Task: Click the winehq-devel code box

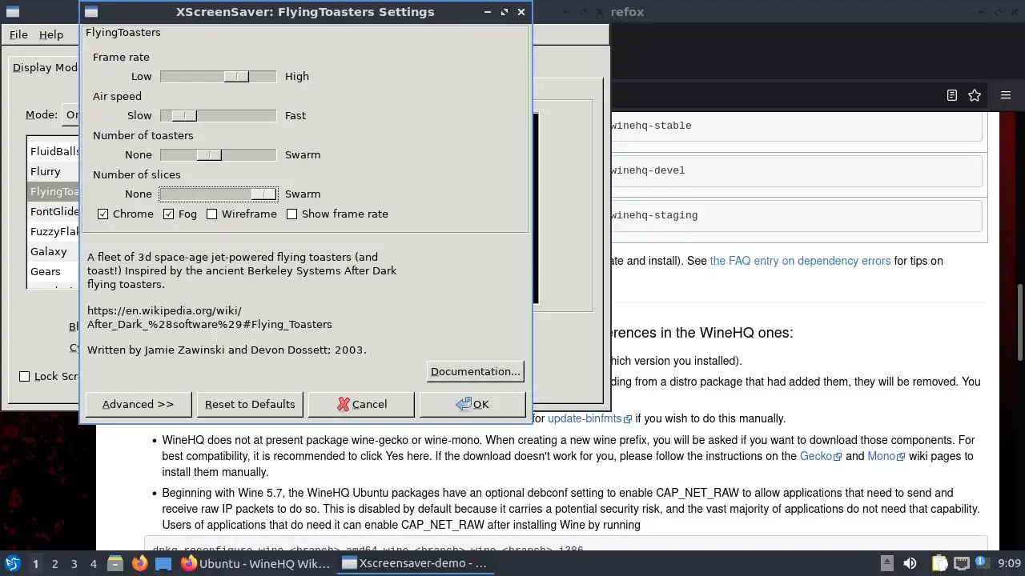Action: tap(796, 170)
